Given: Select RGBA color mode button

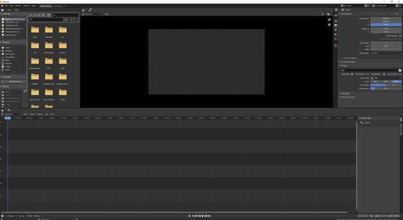Looking at the screenshot, I should tap(396, 81).
